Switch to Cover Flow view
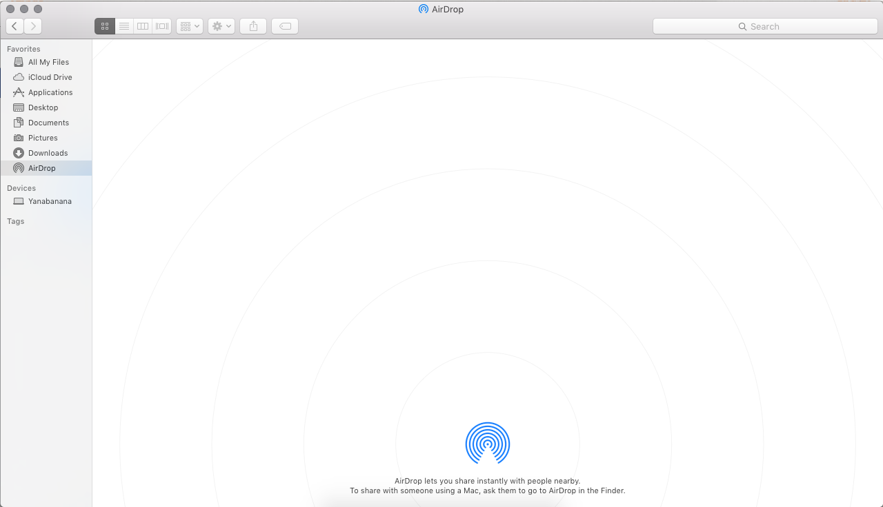883x507 pixels. point(162,26)
